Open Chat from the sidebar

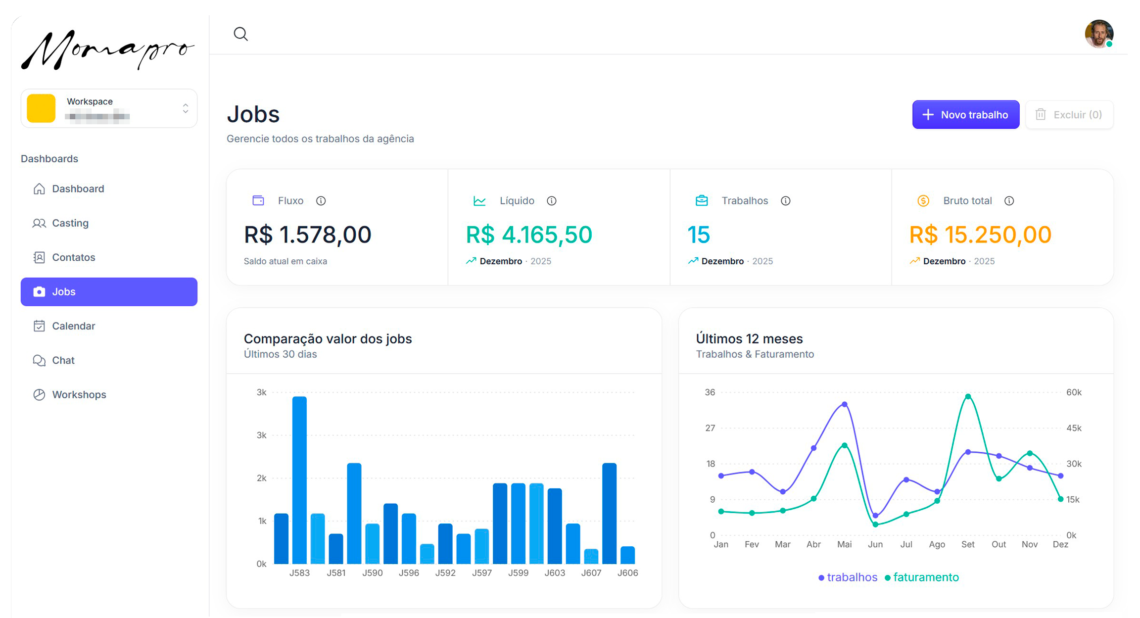pos(63,360)
